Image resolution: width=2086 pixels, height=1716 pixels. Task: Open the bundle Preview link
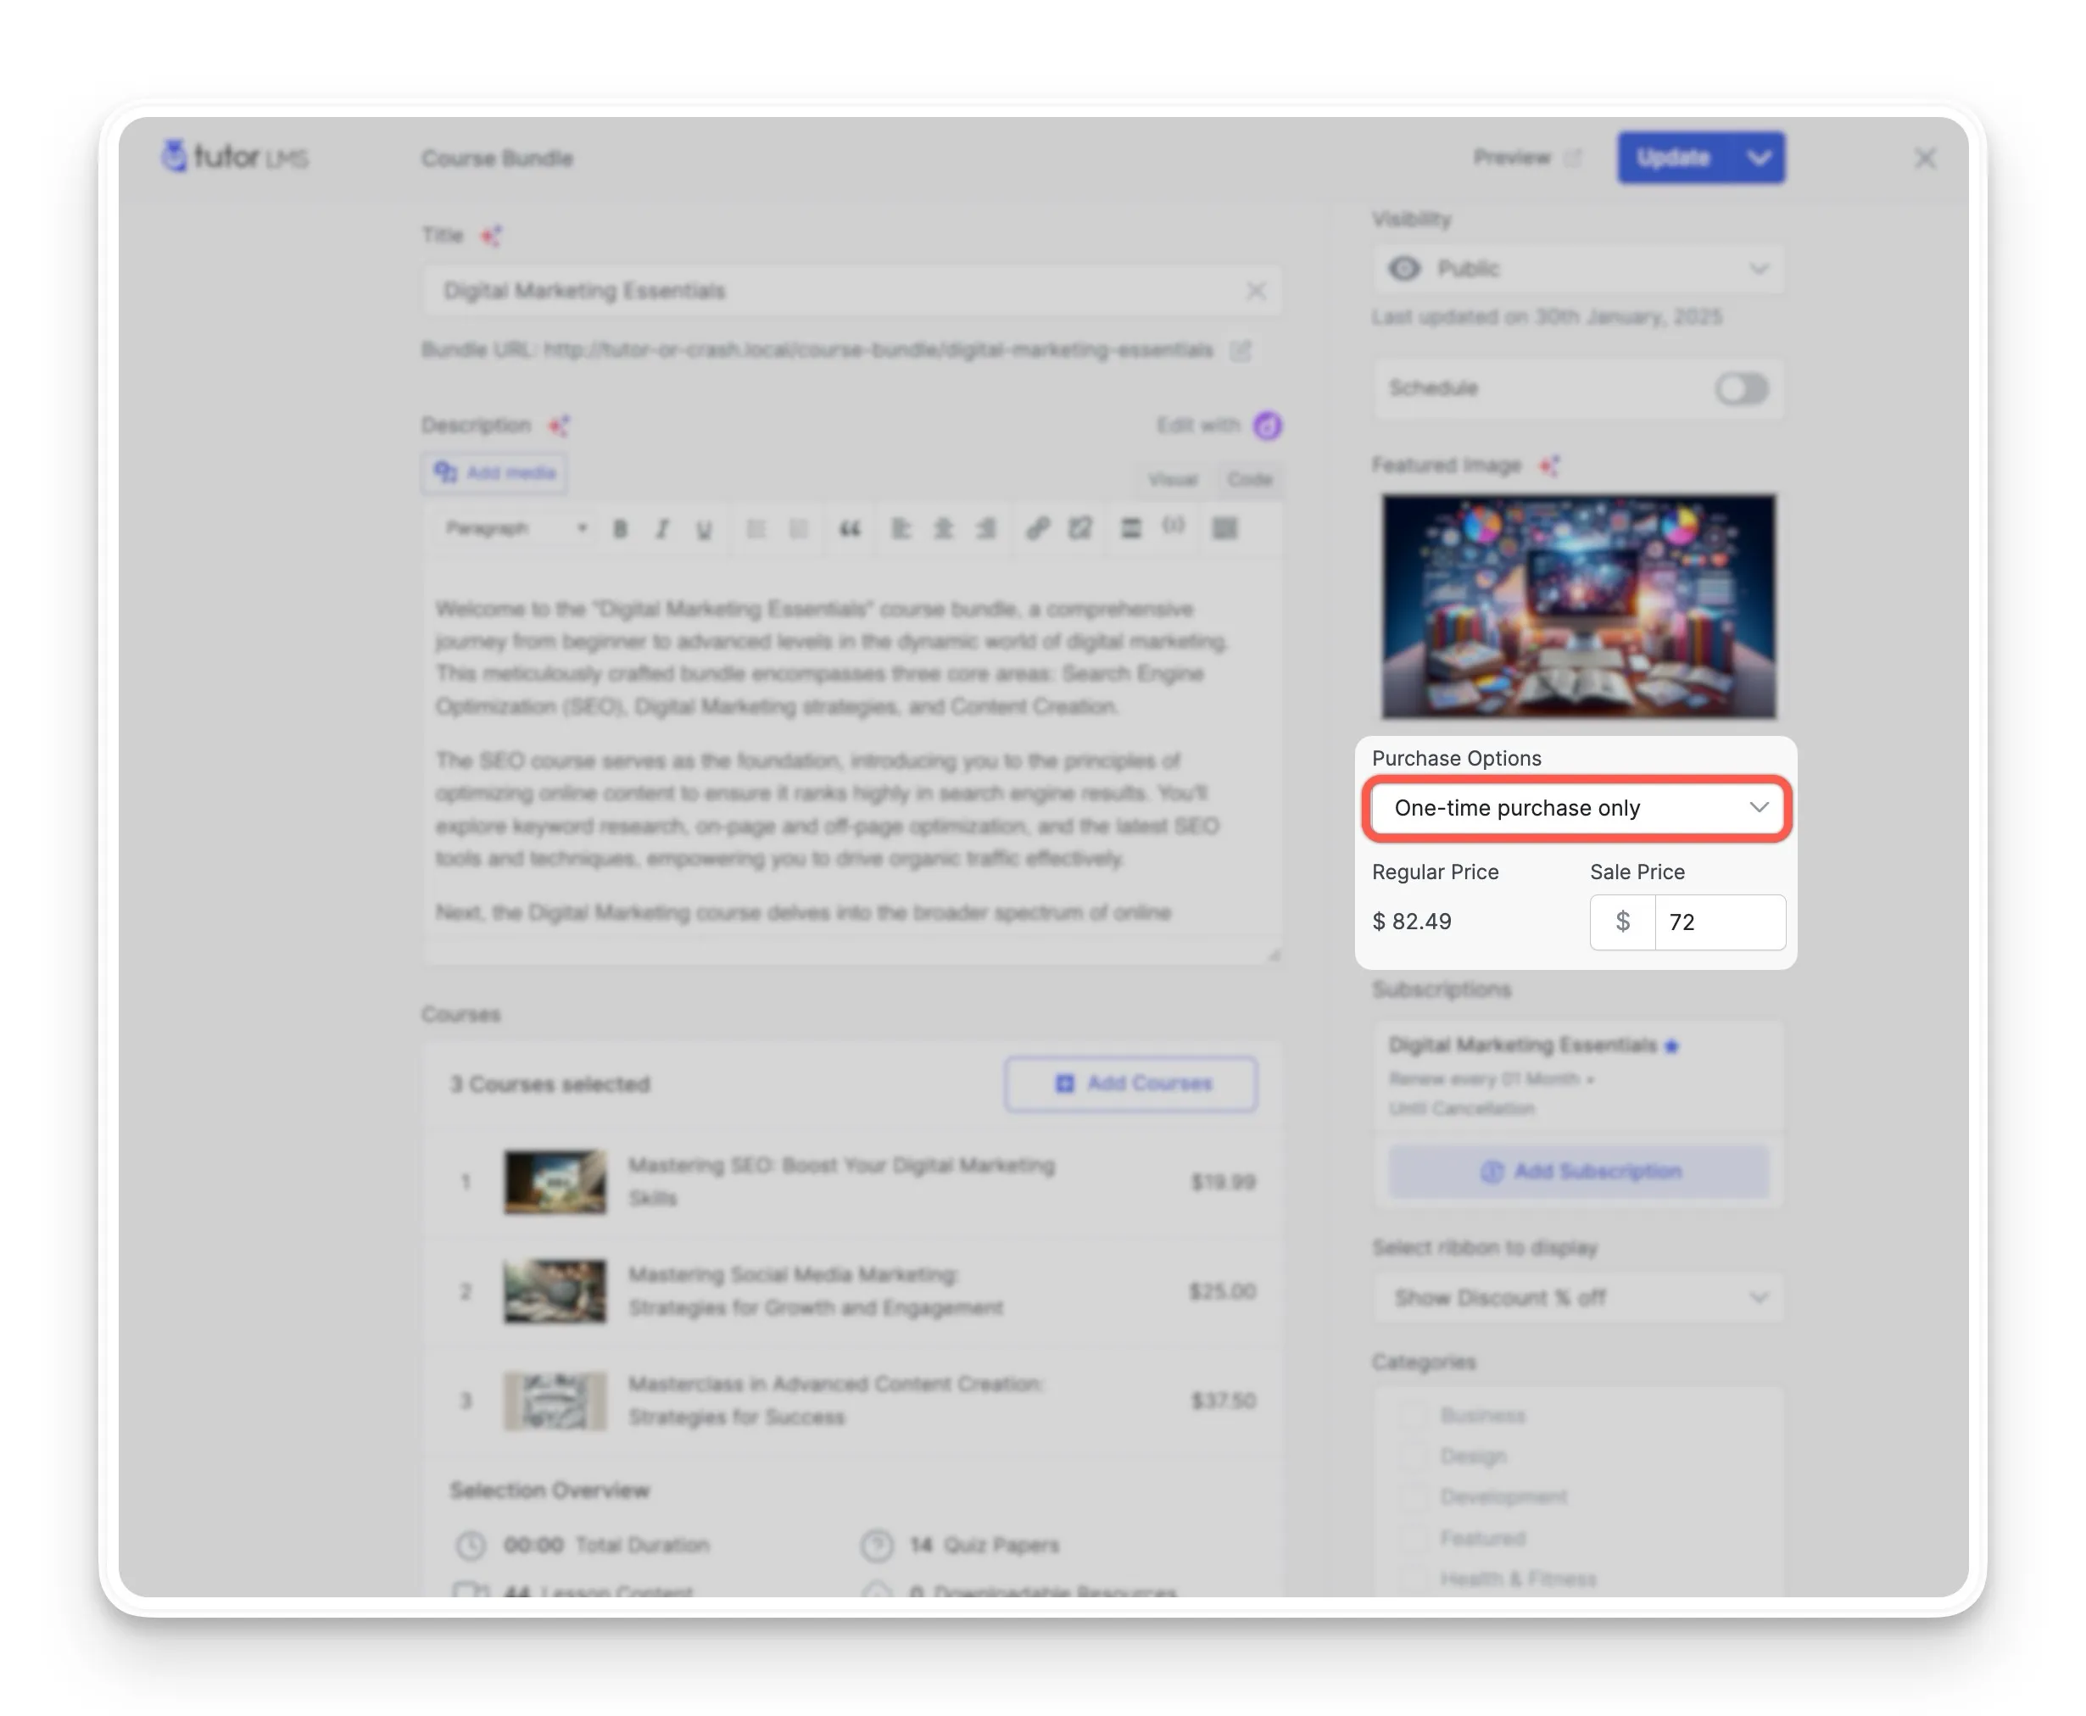[x=1525, y=157]
